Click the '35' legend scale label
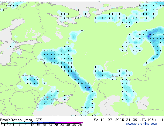Viewport: 164px width, 126px height. click(x=62, y=125)
